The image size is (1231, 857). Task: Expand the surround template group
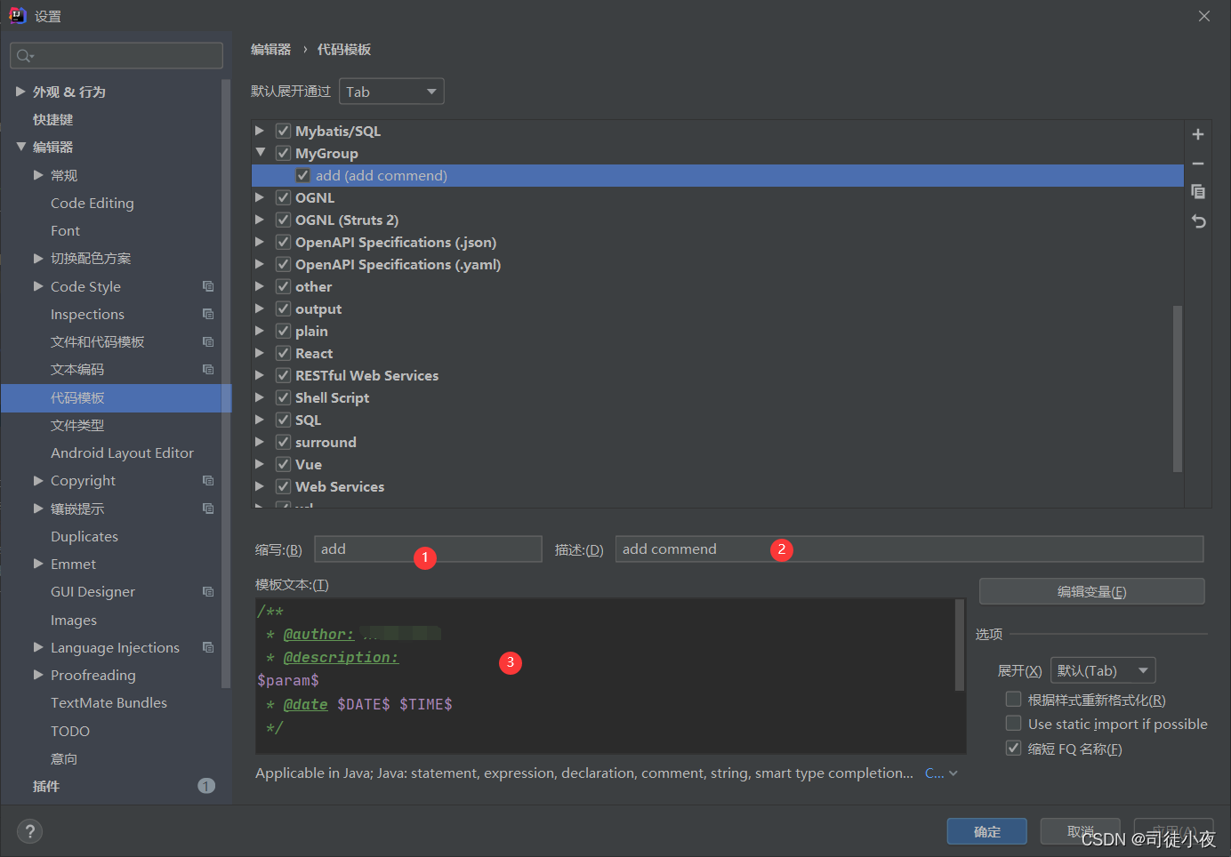coord(260,442)
